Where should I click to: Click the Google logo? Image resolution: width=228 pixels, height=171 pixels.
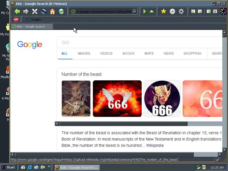tap(30, 44)
